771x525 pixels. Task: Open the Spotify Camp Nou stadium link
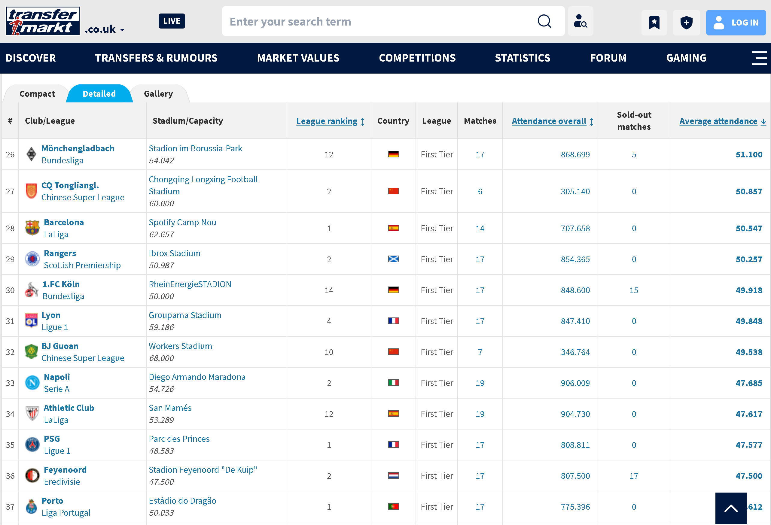(x=182, y=222)
